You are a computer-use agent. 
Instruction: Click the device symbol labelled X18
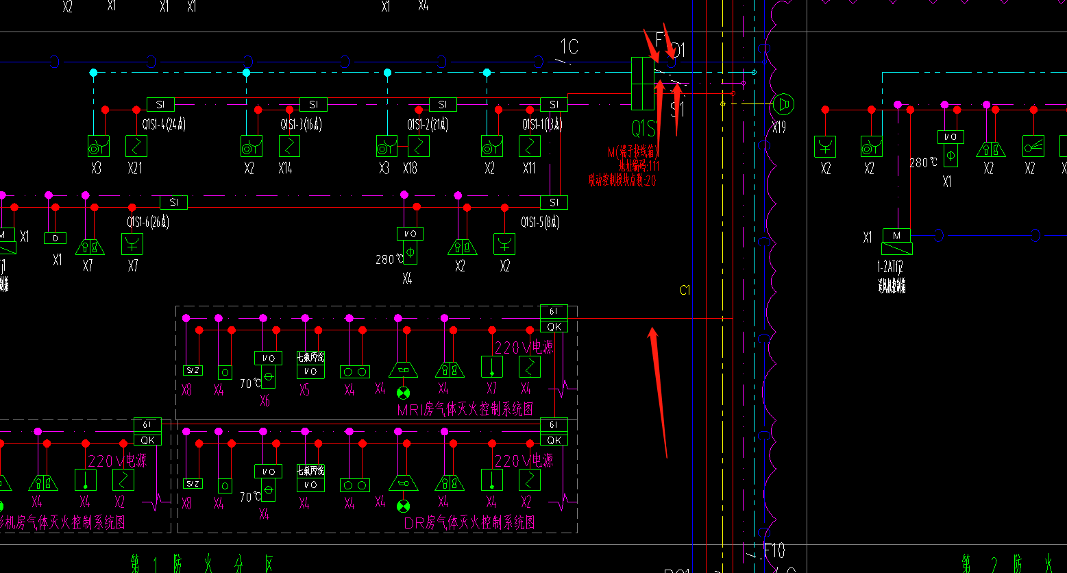coord(419,146)
